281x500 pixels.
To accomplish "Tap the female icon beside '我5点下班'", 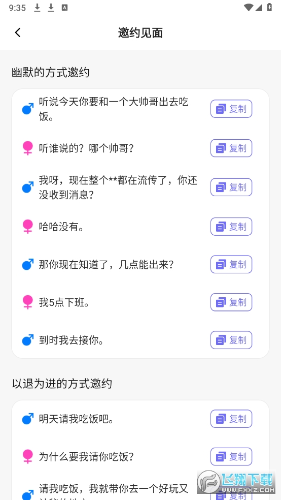I will 28,302.
